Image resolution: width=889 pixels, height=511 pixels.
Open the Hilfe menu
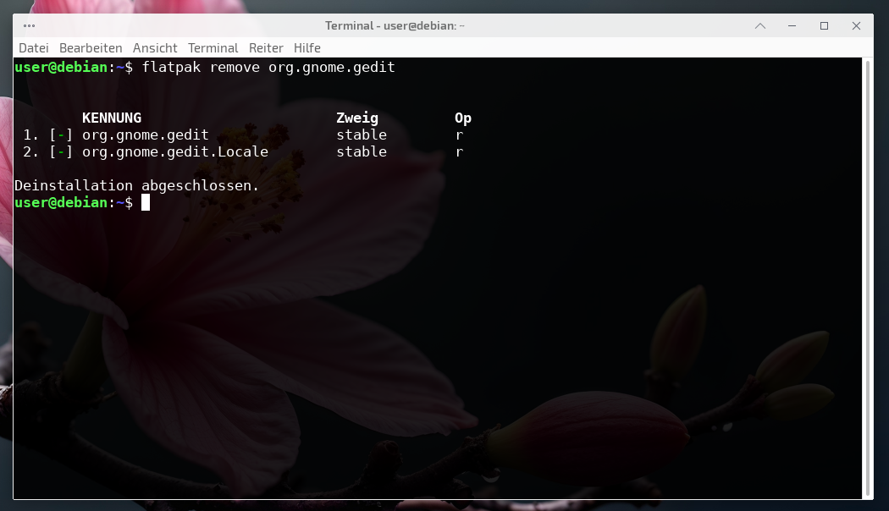[x=307, y=48]
